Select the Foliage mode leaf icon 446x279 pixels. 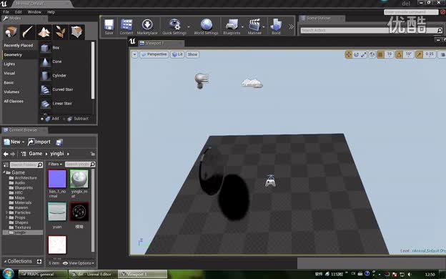(x=60, y=32)
